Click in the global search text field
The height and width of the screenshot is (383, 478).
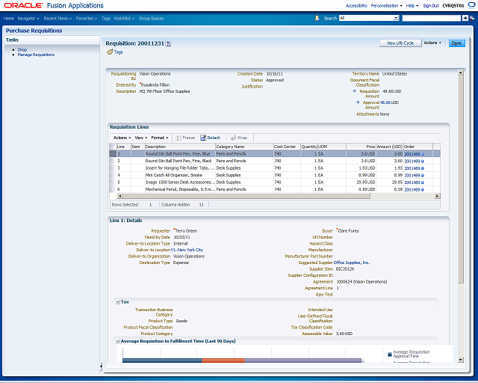point(431,18)
